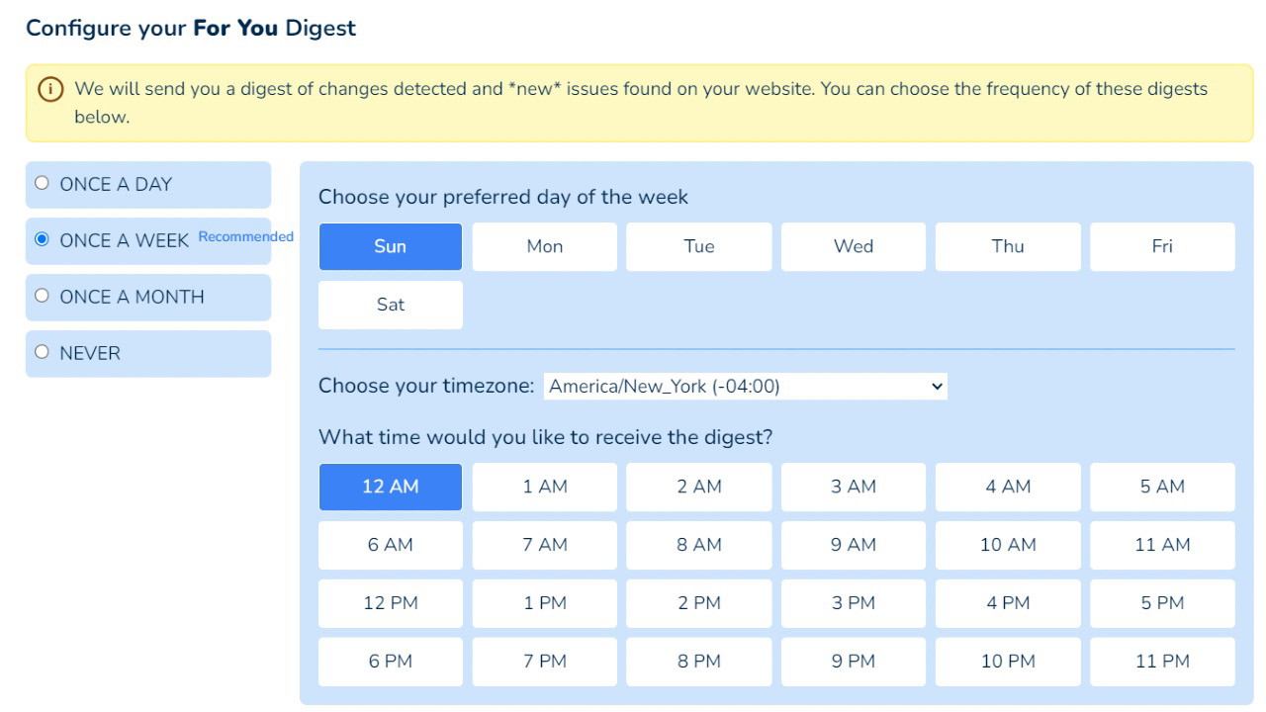Choose 5 PM as delivery time
Screen dimensions: 1266x712
point(1161,603)
